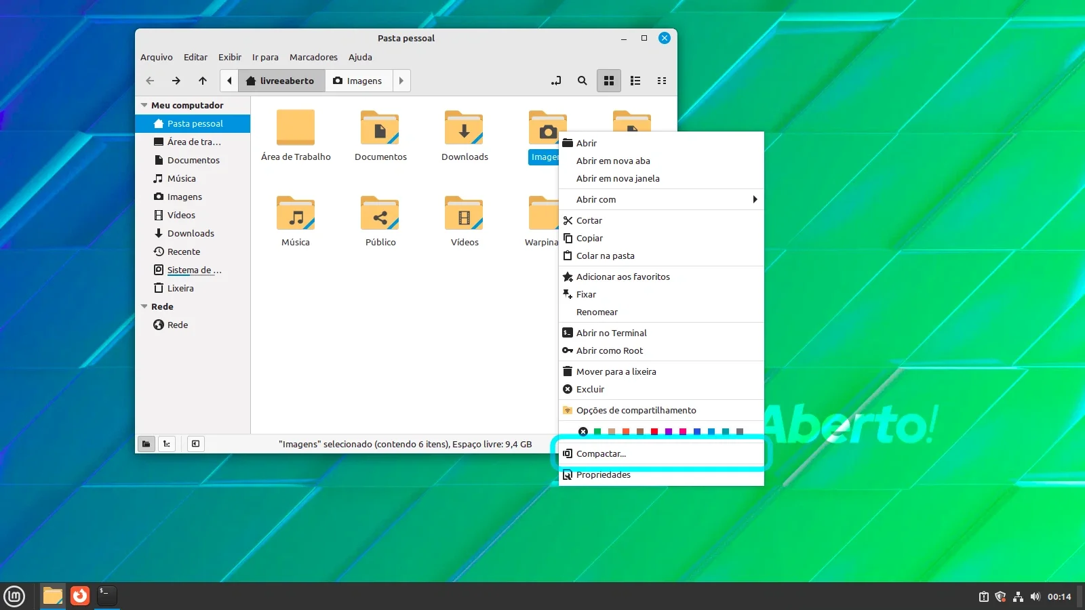Open Downloads in the sidebar
The image size is (1085, 610).
[193, 234]
